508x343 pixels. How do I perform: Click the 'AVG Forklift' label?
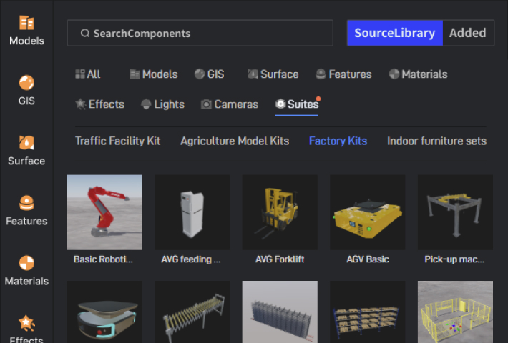(280, 259)
